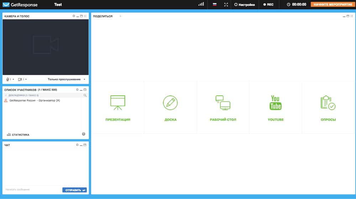Start Рабочий стол screen sharing
Image resolution: width=356 pixels, height=199 pixels.
click(x=223, y=108)
